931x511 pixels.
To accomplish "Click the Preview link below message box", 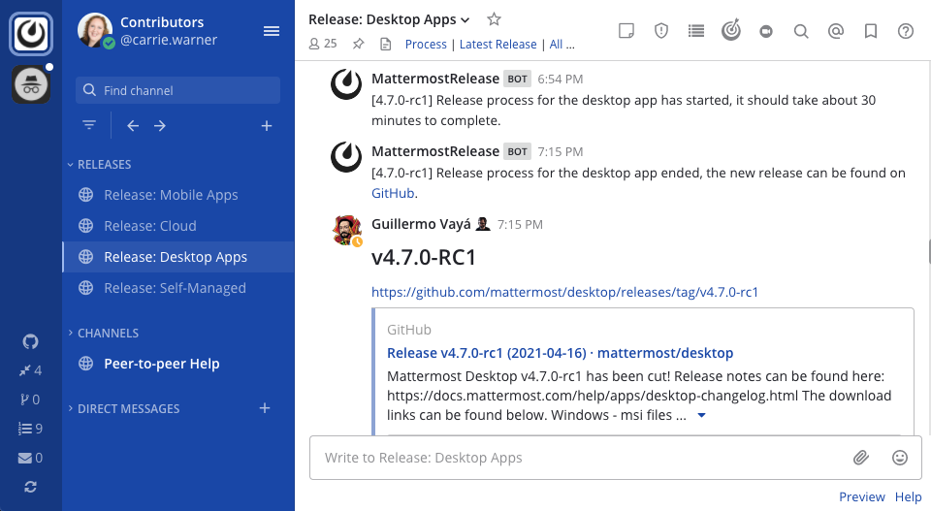I will tap(861, 496).
